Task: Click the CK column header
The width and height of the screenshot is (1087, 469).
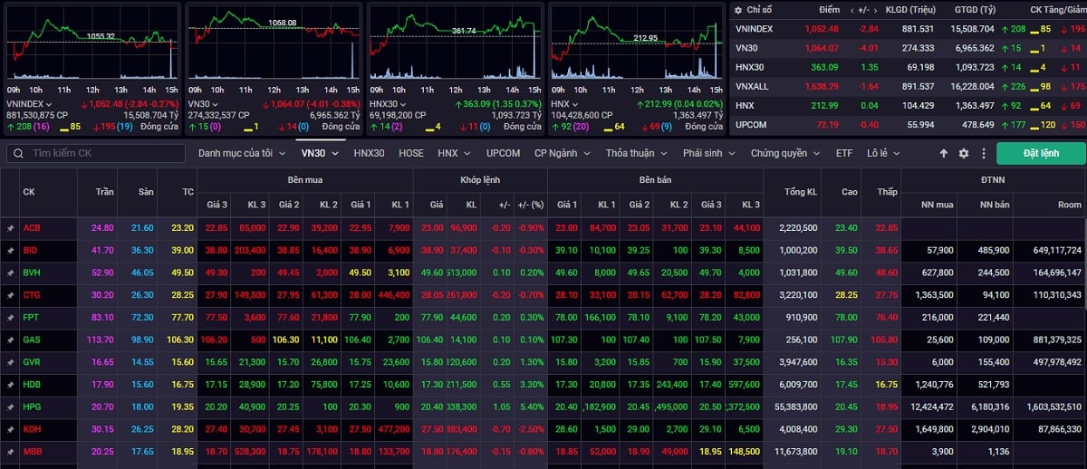Action: pos(29,192)
